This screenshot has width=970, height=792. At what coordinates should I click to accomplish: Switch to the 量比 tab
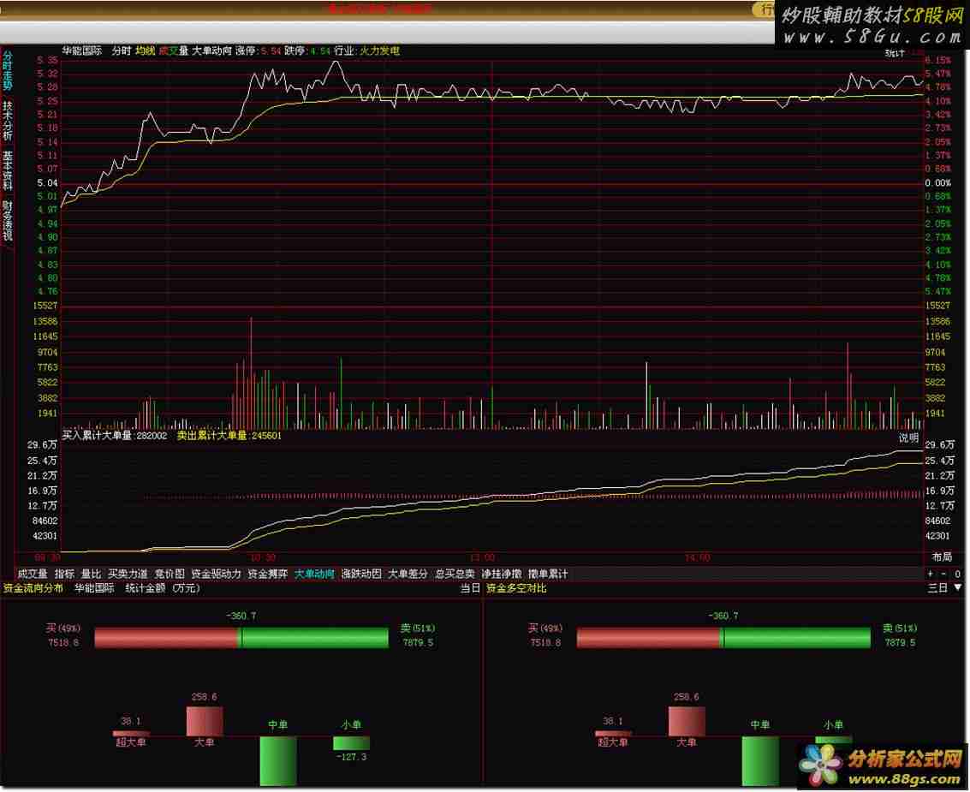(91, 574)
